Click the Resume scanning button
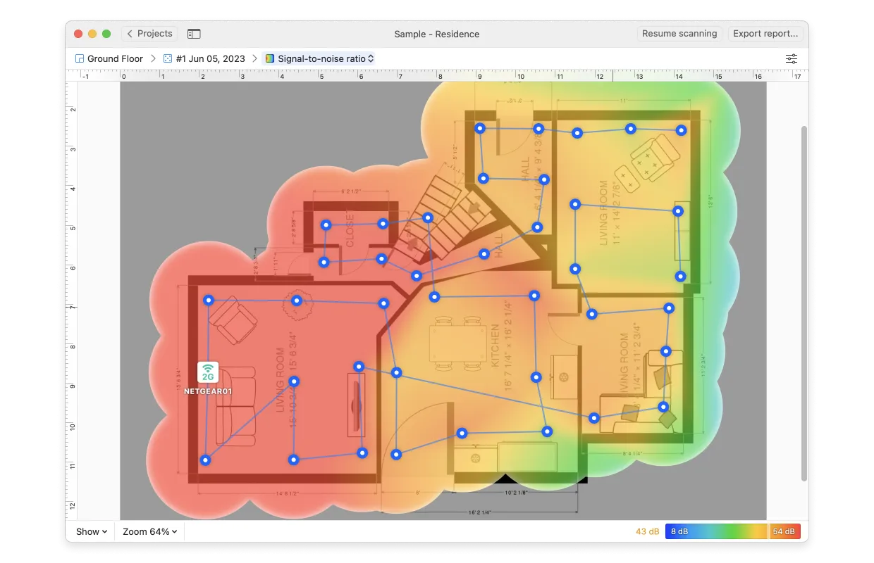874x563 pixels. click(x=679, y=33)
